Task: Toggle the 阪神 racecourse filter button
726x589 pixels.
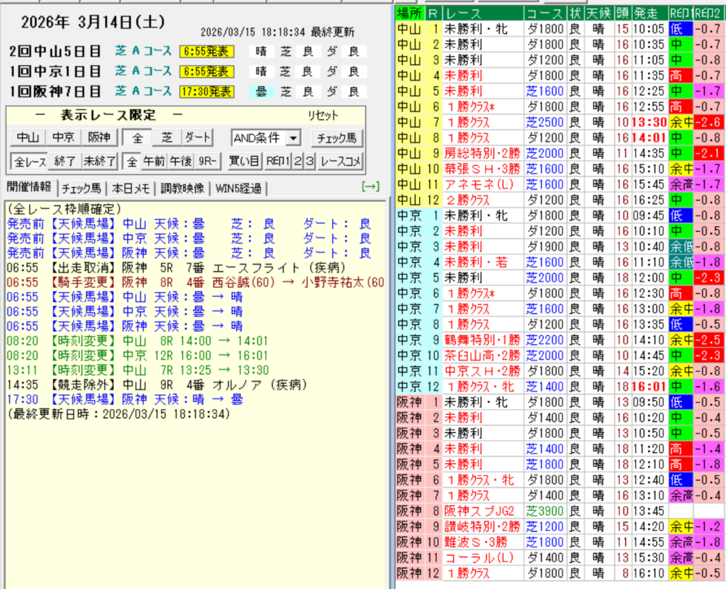Action: pyautogui.click(x=99, y=138)
